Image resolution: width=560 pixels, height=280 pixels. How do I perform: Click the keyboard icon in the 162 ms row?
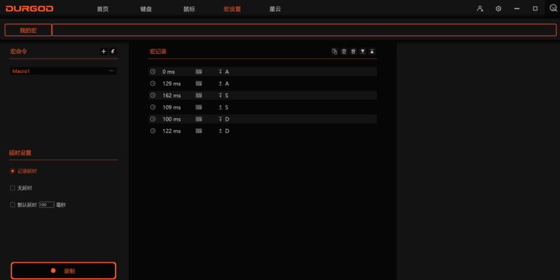199,95
